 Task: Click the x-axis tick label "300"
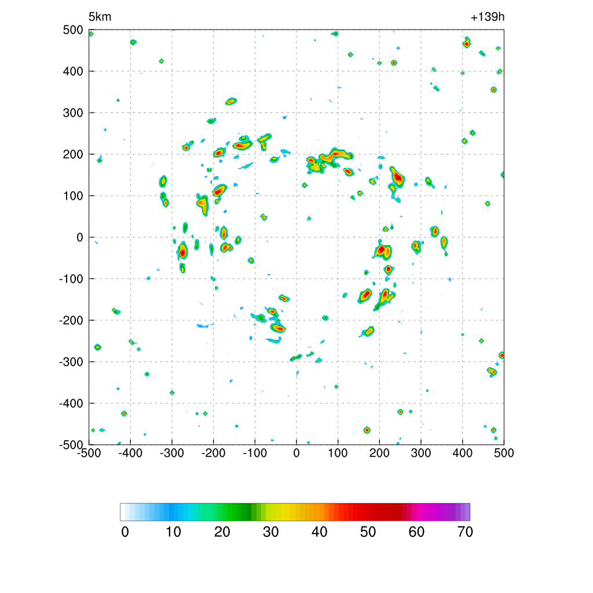coord(421,453)
